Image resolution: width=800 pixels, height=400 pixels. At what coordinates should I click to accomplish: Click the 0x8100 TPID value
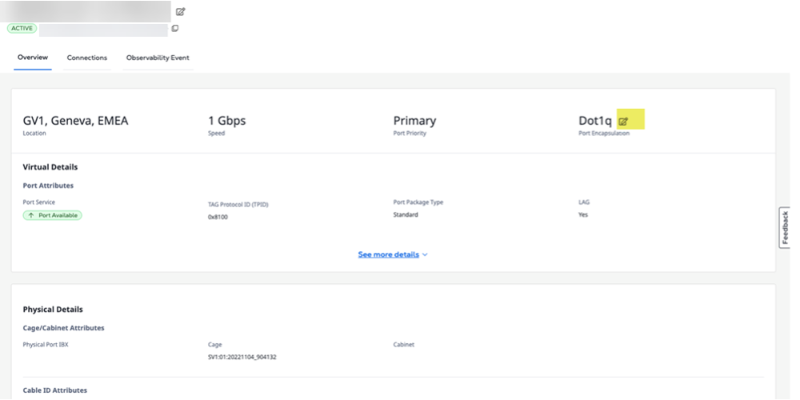pos(218,217)
